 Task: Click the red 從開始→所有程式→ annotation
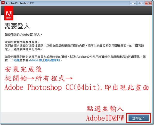[39, 78]
